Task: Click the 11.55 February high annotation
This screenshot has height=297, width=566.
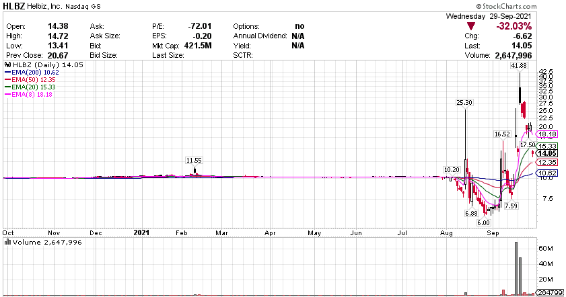Action: tap(194, 161)
